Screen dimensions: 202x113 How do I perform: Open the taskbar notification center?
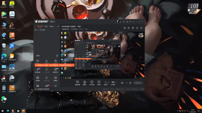pos(198,111)
